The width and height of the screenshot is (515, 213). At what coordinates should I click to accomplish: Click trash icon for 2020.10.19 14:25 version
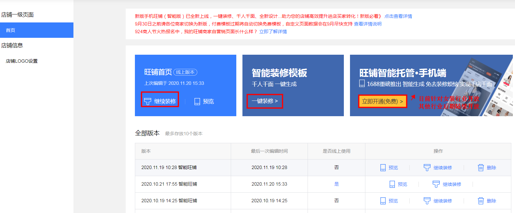click(481, 201)
